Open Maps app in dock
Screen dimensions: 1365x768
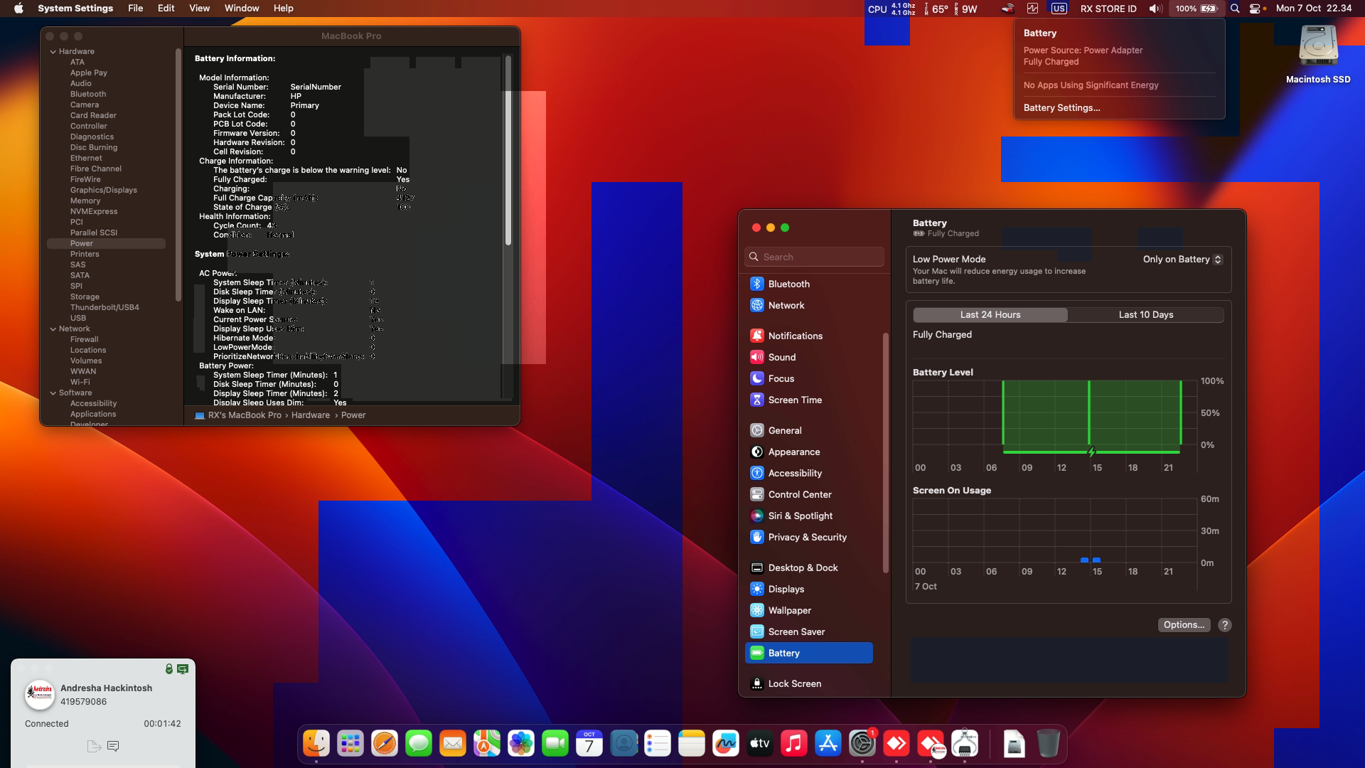[x=487, y=744]
